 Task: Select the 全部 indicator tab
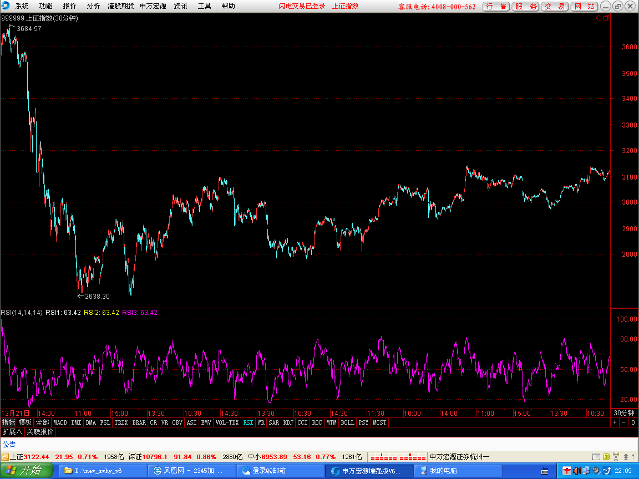pyautogui.click(x=42, y=422)
